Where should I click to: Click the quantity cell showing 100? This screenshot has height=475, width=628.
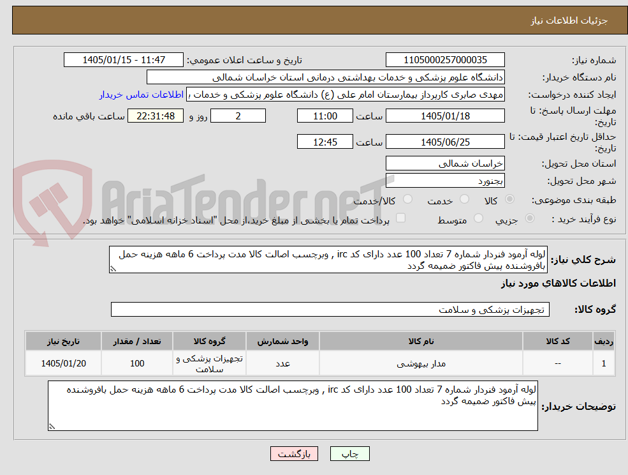point(137,363)
